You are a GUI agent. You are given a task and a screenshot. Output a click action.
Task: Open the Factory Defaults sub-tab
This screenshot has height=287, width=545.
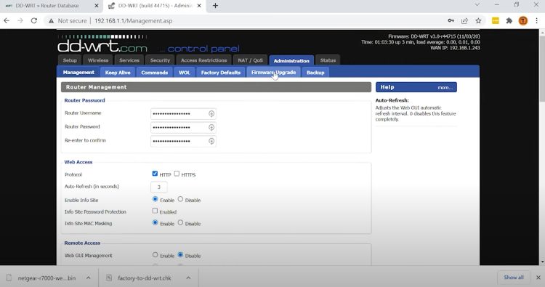221,72
